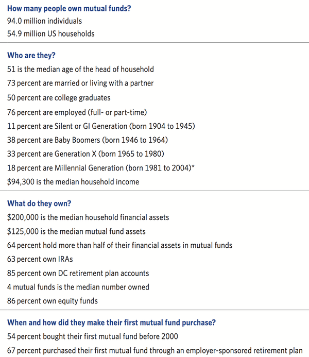
Task: Select '73 percent are married' line
Action: [80, 83]
